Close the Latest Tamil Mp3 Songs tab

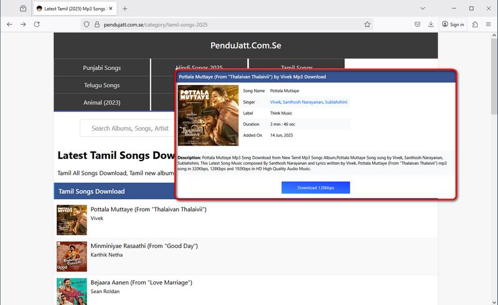111,9
